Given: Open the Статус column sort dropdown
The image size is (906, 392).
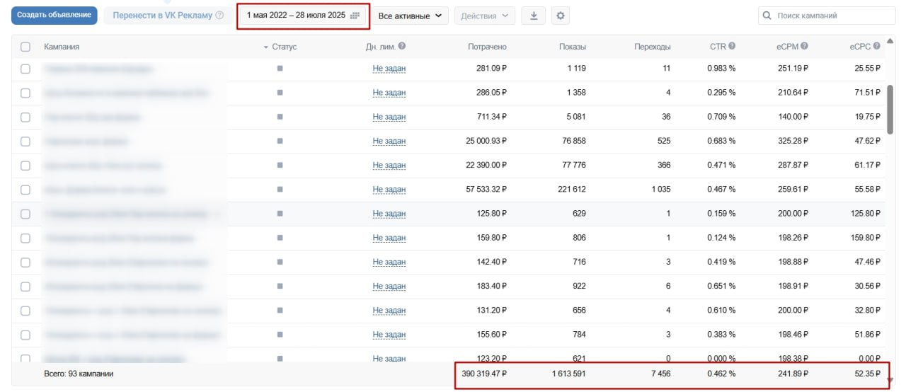Looking at the screenshot, I should tap(280, 47).
